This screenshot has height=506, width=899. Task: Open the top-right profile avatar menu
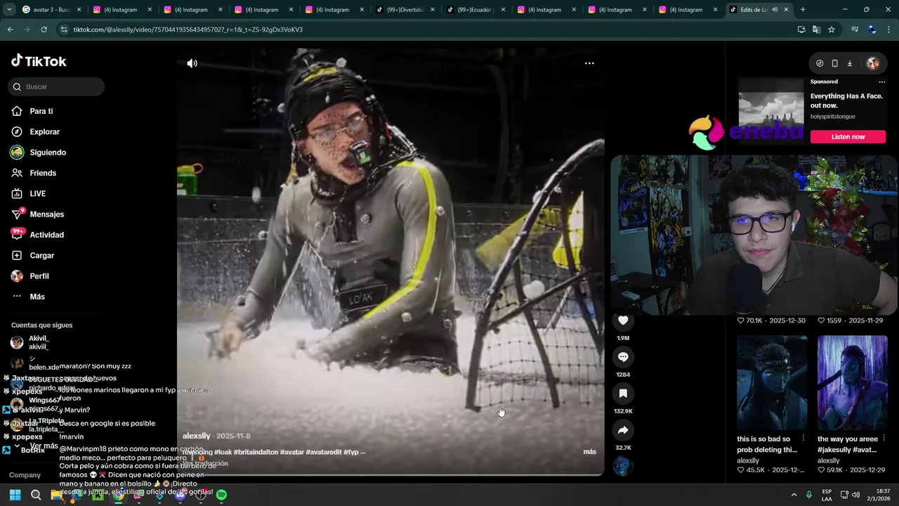[873, 63]
